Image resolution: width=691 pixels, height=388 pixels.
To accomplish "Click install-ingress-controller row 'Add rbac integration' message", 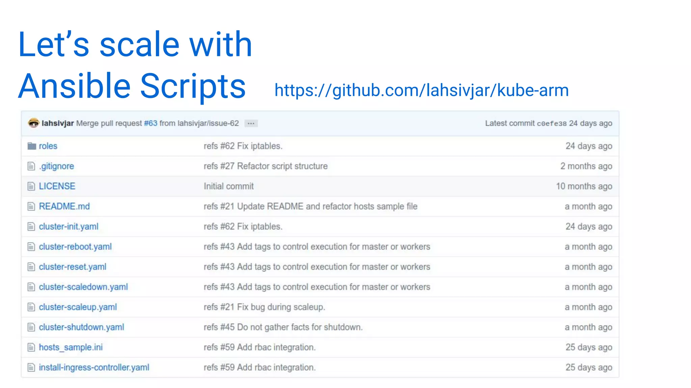I will (x=259, y=367).
